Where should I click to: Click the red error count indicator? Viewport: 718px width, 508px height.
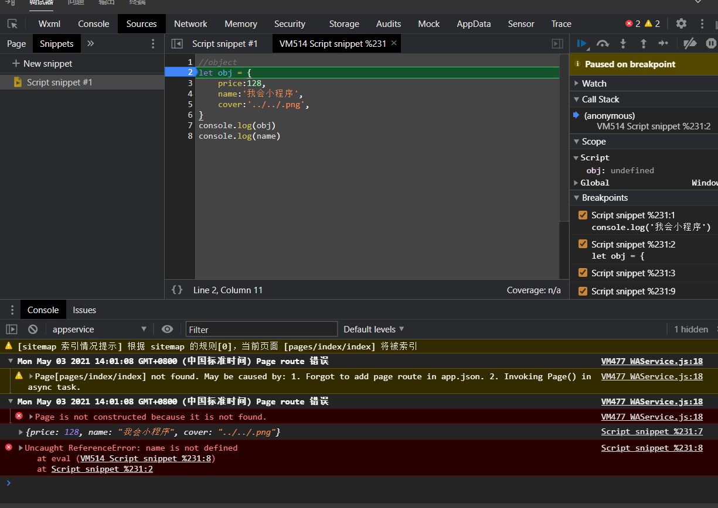(633, 24)
